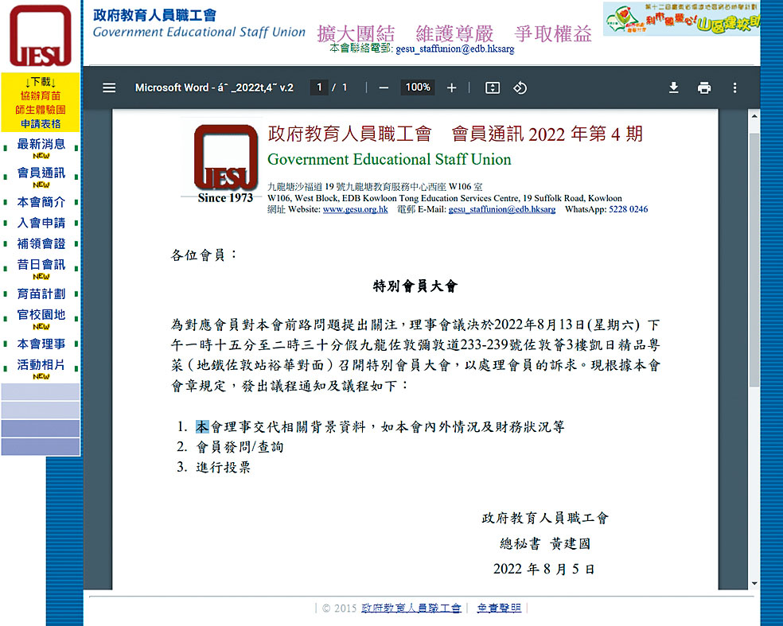Image resolution: width=783 pixels, height=626 pixels.
Task: Click the 總秘書 黃建國 signature line
Action: pyautogui.click(x=545, y=543)
